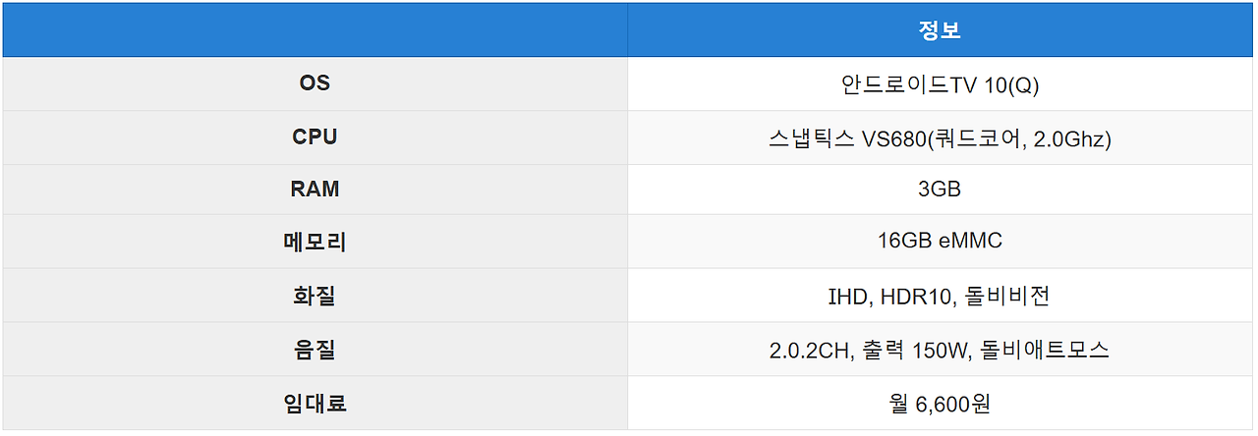Select the OS row label

[314, 83]
